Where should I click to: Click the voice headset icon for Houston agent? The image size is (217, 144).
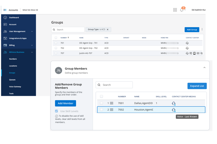coord(174,110)
